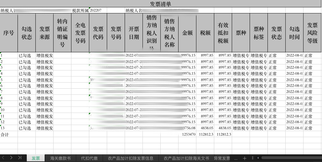322x162 pixels.
Task: Select row 13's 有效抵扣税额 value 4838.05
Action: [x=223, y=128]
